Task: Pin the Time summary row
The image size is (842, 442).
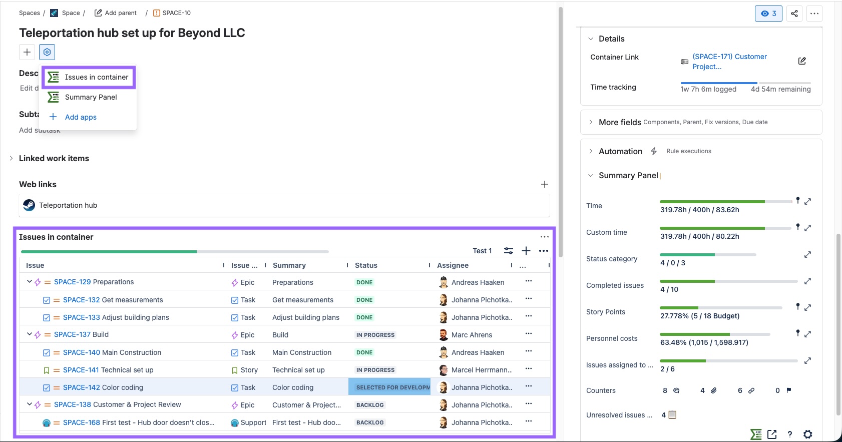Action: 798,200
